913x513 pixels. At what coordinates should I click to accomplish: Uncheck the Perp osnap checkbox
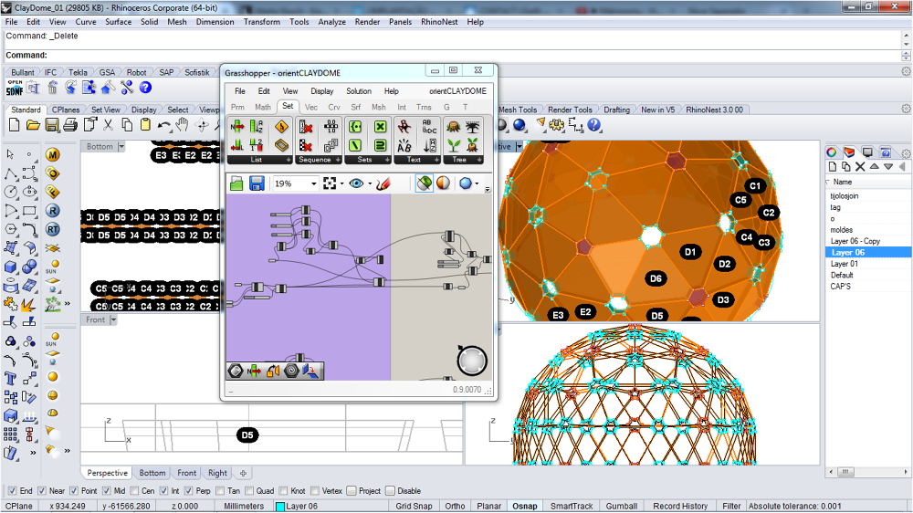[188, 490]
